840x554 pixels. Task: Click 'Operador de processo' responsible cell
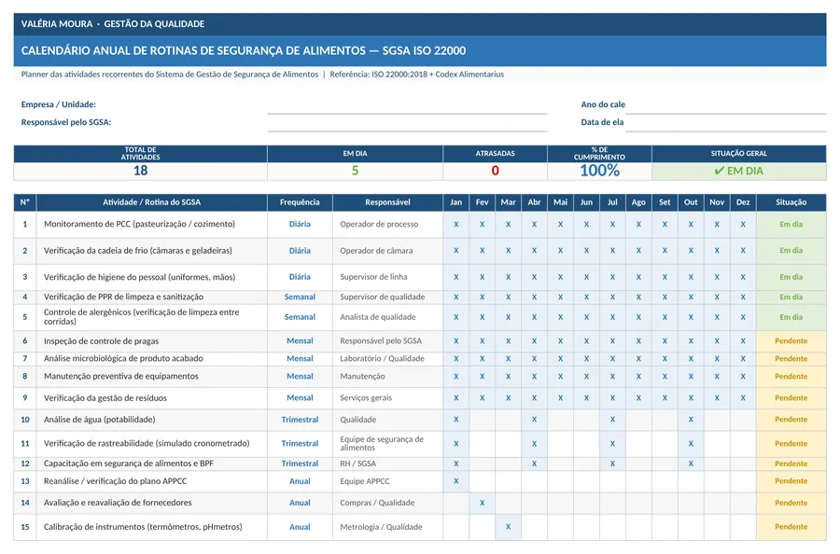pyautogui.click(x=387, y=224)
